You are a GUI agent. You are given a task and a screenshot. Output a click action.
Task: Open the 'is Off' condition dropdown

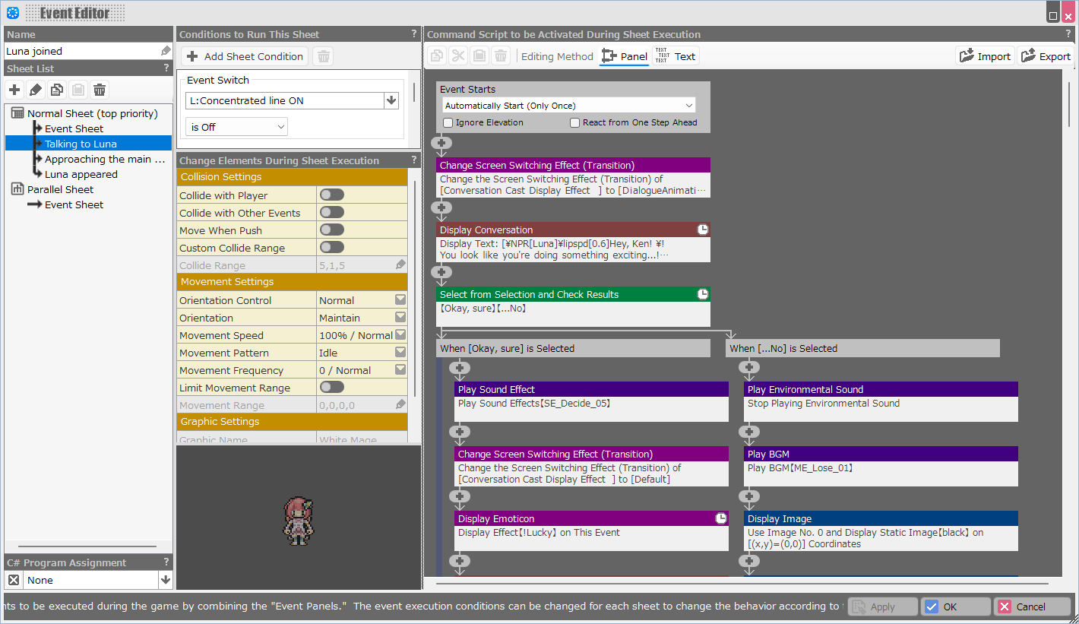pyautogui.click(x=236, y=127)
